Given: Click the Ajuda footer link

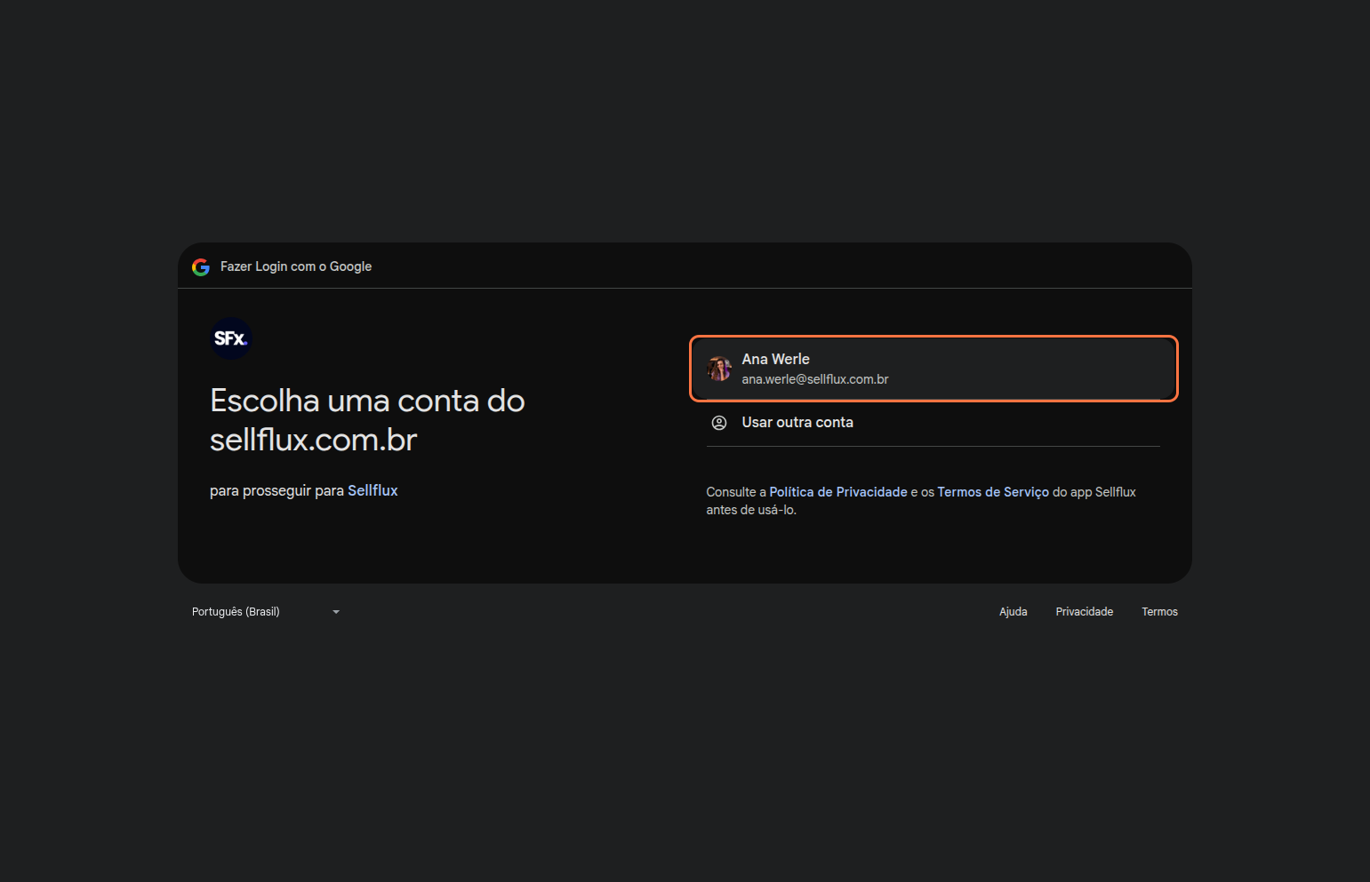Looking at the screenshot, I should coord(1013,612).
